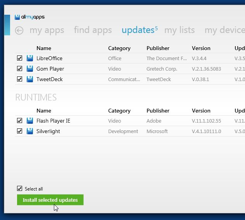Screen dimensions: 245x220
Task: Select the LibreOffice name text
Action: click(49, 58)
